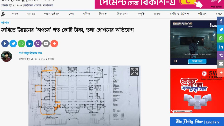
Task: Click the Daily Star 'S' logo icon
Action: 3,14
